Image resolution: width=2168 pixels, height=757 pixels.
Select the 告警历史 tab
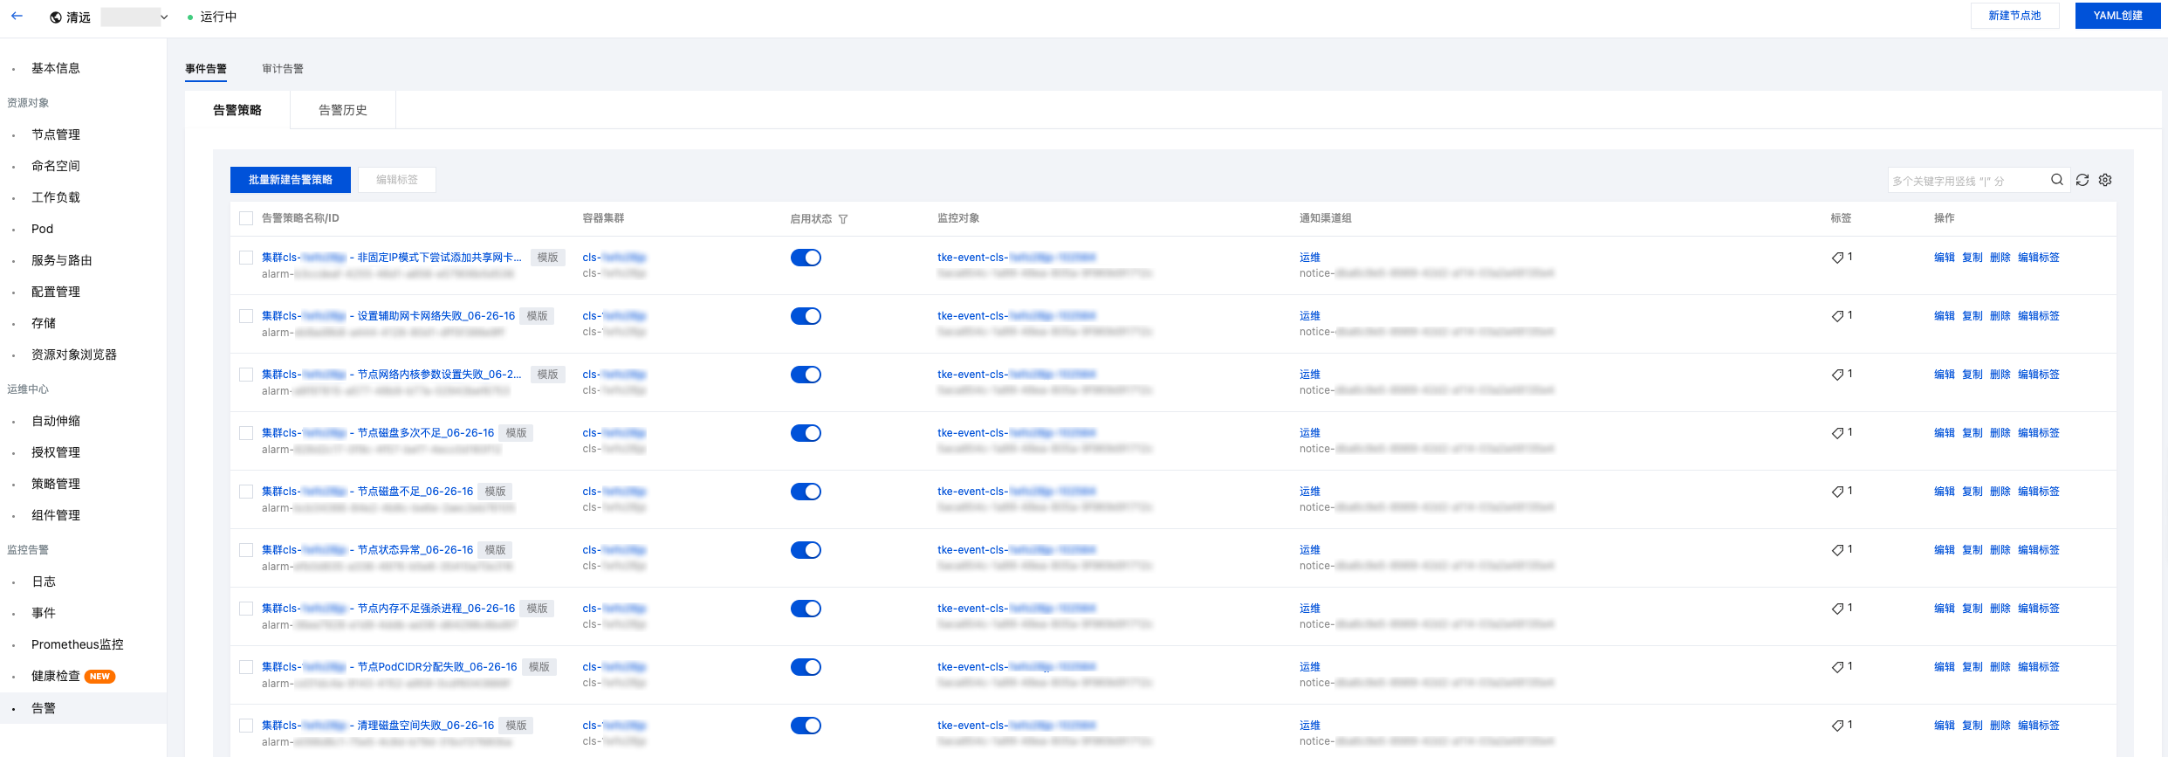click(343, 110)
